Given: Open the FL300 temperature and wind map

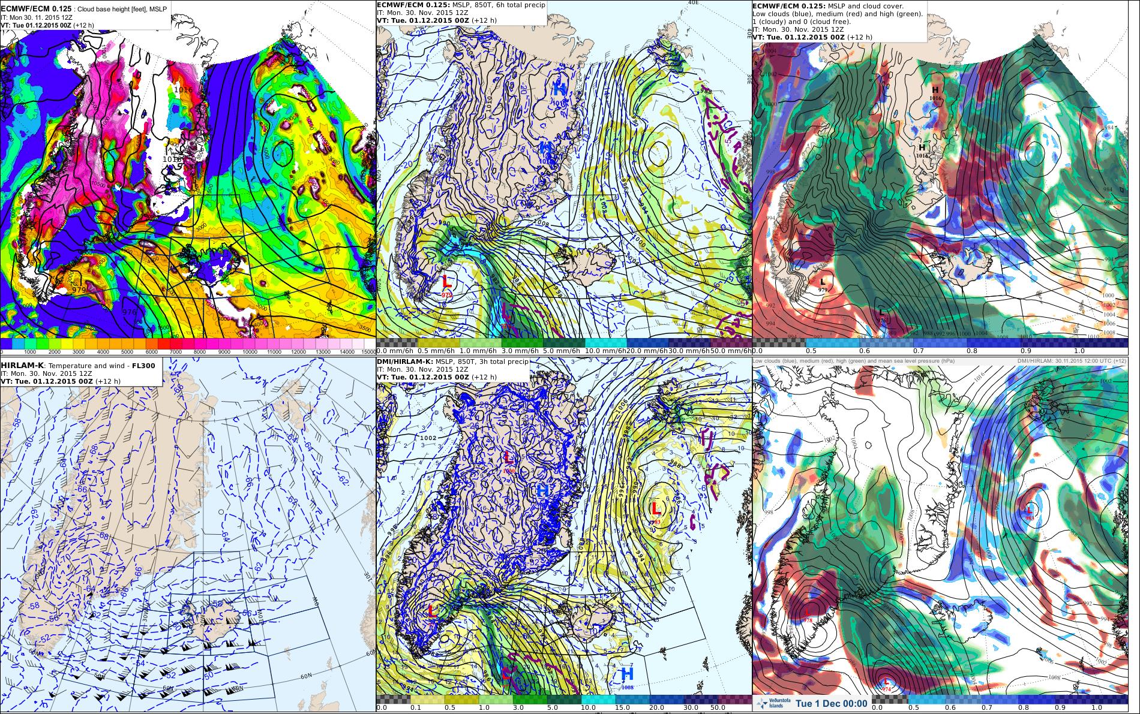Looking at the screenshot, I should click(x=188, y=535).
